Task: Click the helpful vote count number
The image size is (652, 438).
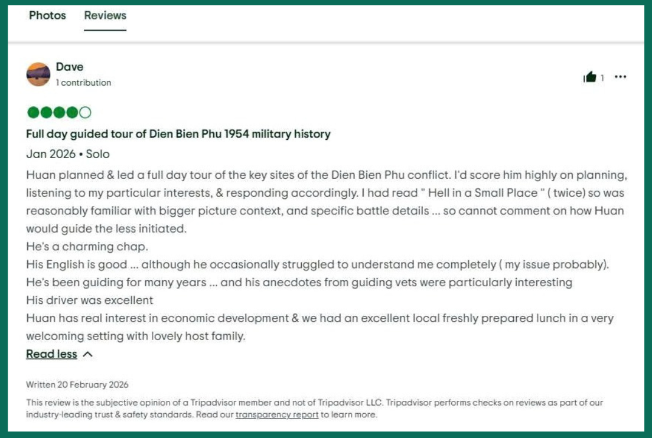Action: [x=602, y=78]
